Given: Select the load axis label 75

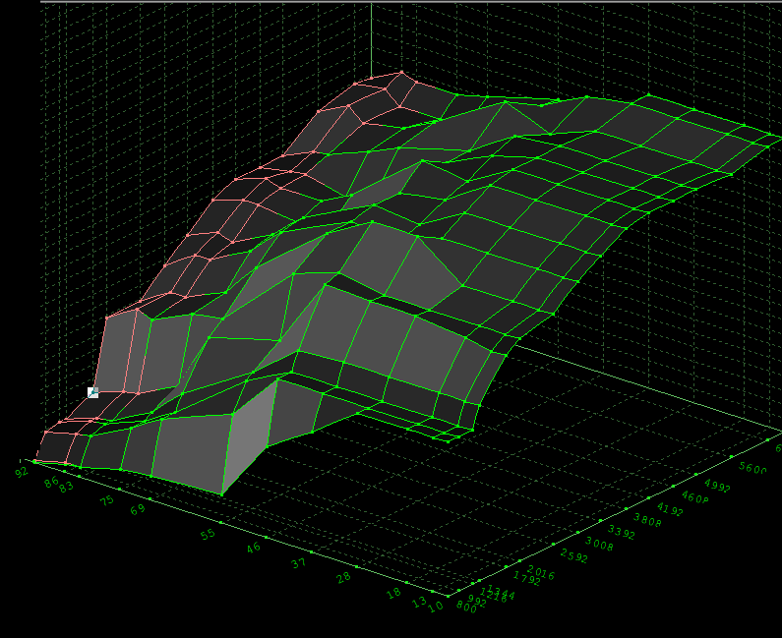Looking at the screenshot, I should tap(107, 500).
